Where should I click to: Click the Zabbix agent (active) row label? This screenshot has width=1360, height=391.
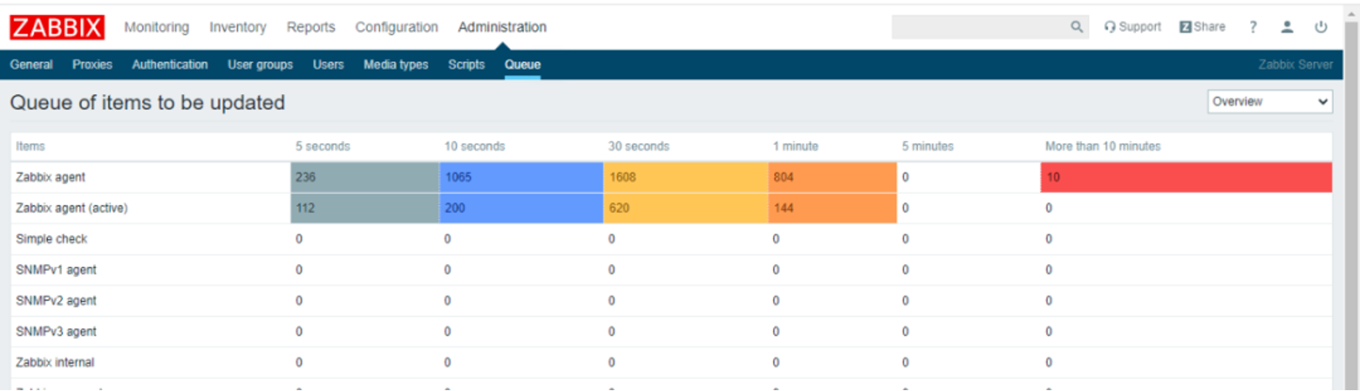[x=71, y=208]
